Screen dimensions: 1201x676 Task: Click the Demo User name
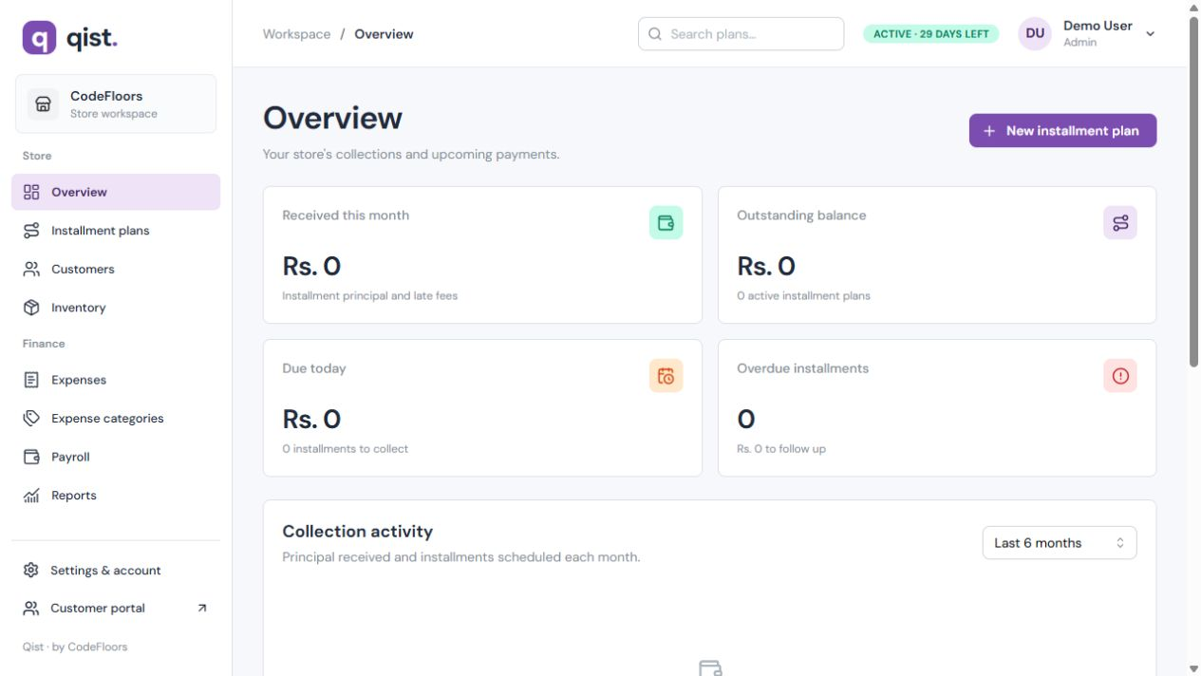1098,26
